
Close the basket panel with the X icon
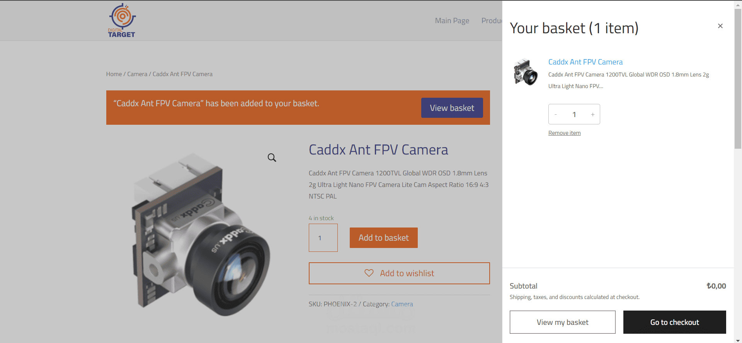point(720,26)
